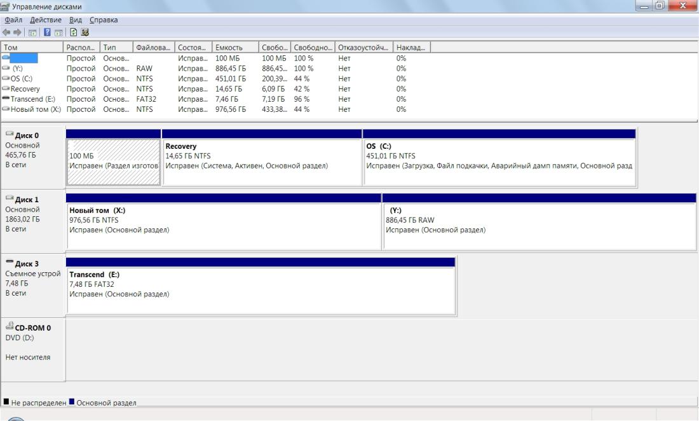Screen dimensions: 699x421
Task: Click the 96 % free percentage cell
Action: [x=302, y=99]
